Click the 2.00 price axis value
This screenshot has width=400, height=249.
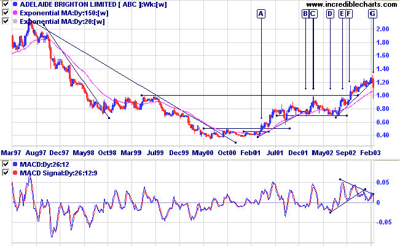tap(383, 29)
